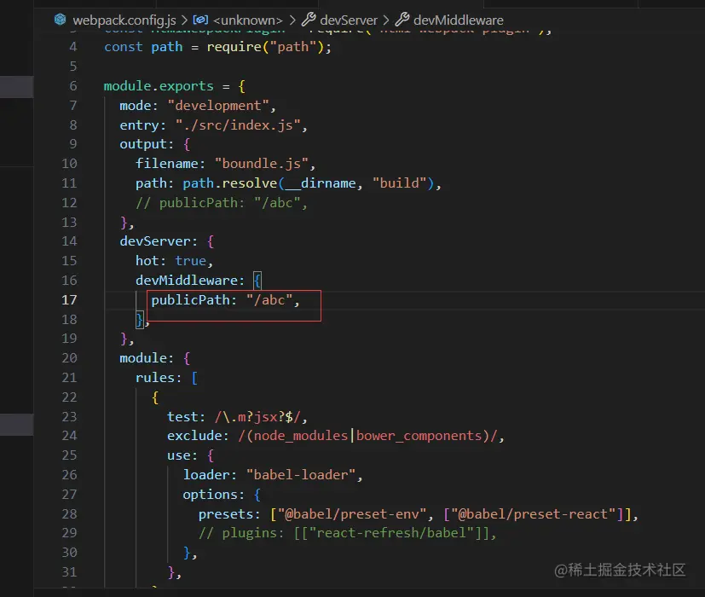Click 'test:' key on line 23

pos(186,417)
